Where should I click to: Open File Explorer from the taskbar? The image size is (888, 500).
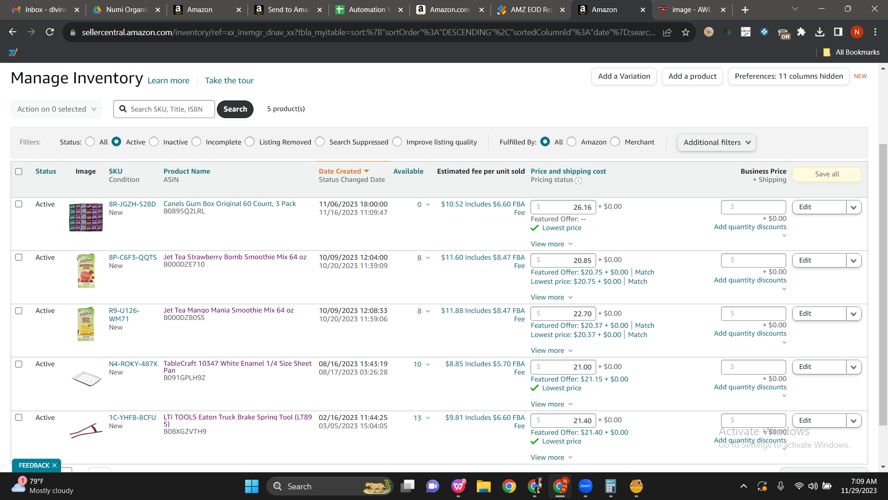pos(484,487)
